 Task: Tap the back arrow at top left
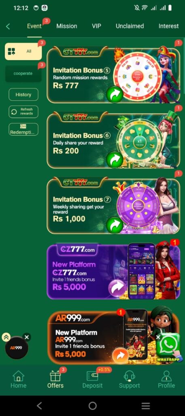8,26
